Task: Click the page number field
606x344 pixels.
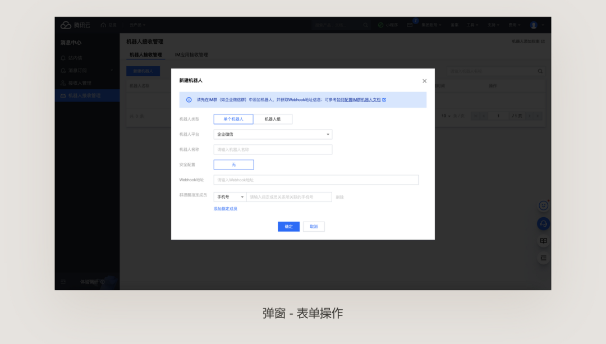Action: click(499, 116)
